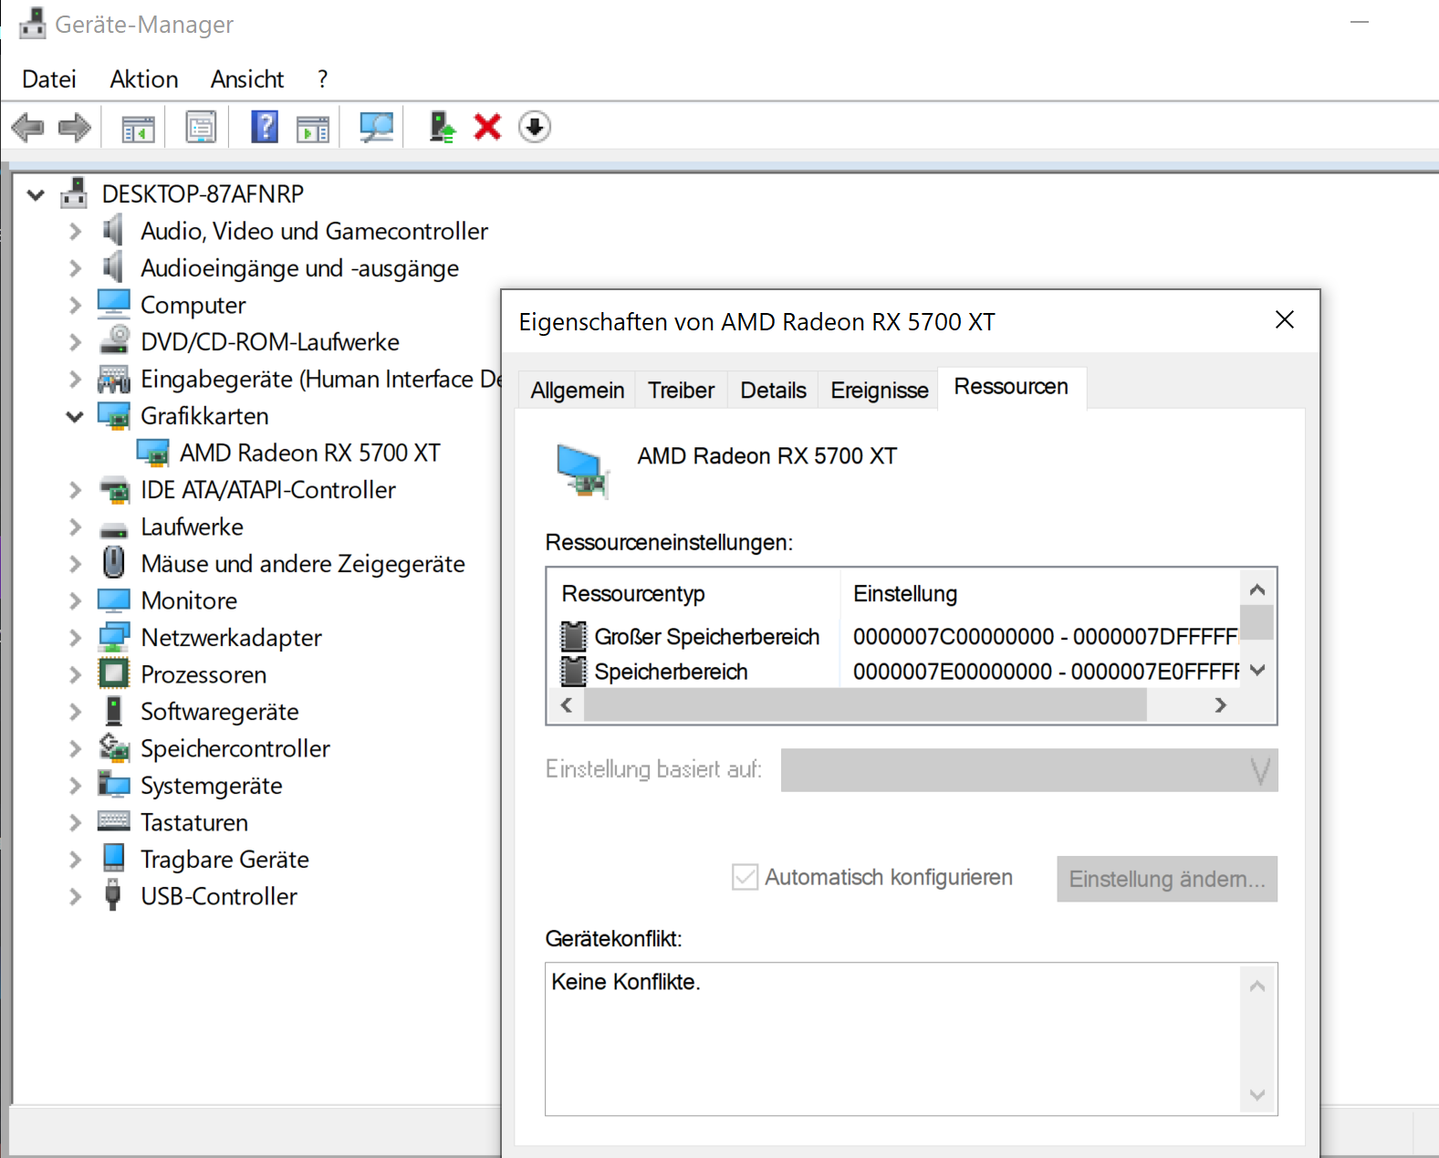Switch to the Details tab
The width and height of the screenshot is (1439, 1158).
(773, 391)
